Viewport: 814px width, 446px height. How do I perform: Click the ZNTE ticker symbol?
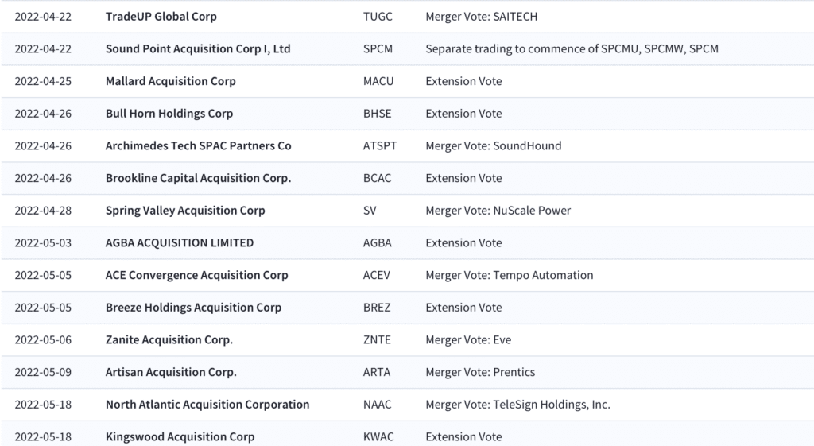click(x=377, y=340)
